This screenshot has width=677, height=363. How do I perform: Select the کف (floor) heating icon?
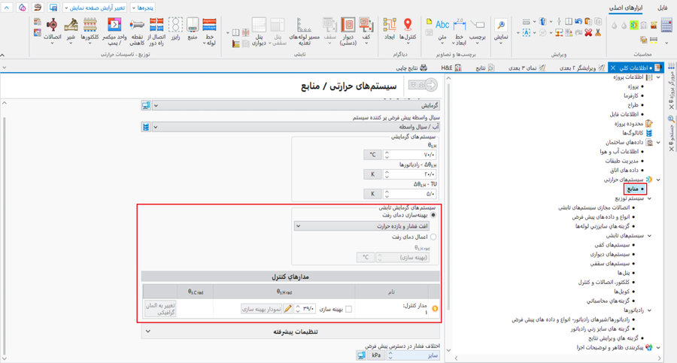[x=366, y=29]
